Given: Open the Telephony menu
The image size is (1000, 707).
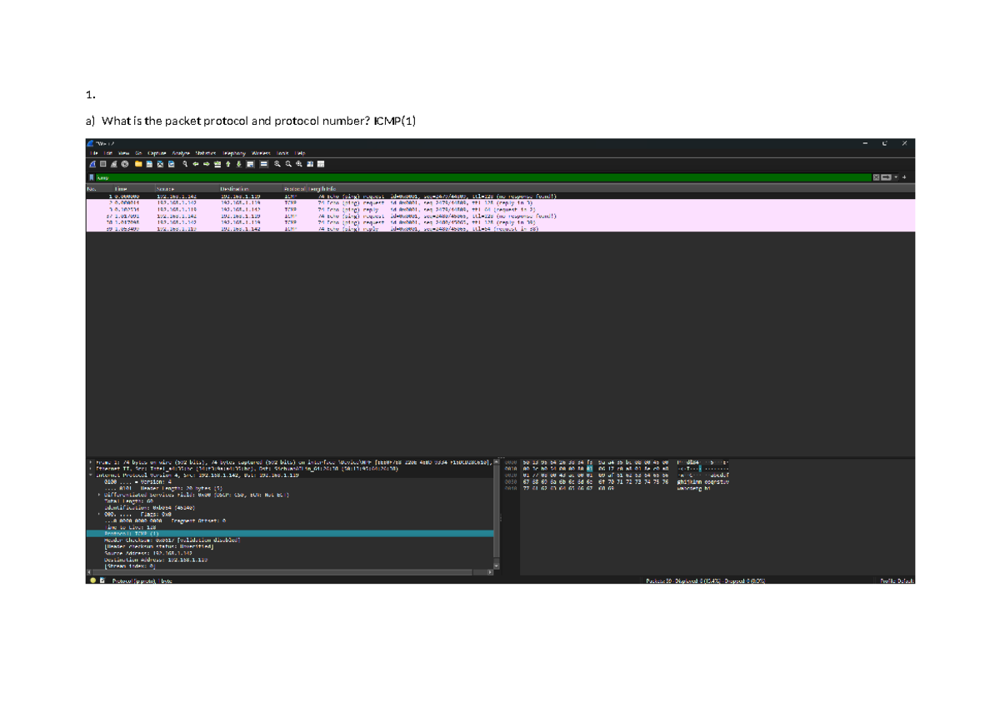Looking at the screenshot, I should coord(235,153).
